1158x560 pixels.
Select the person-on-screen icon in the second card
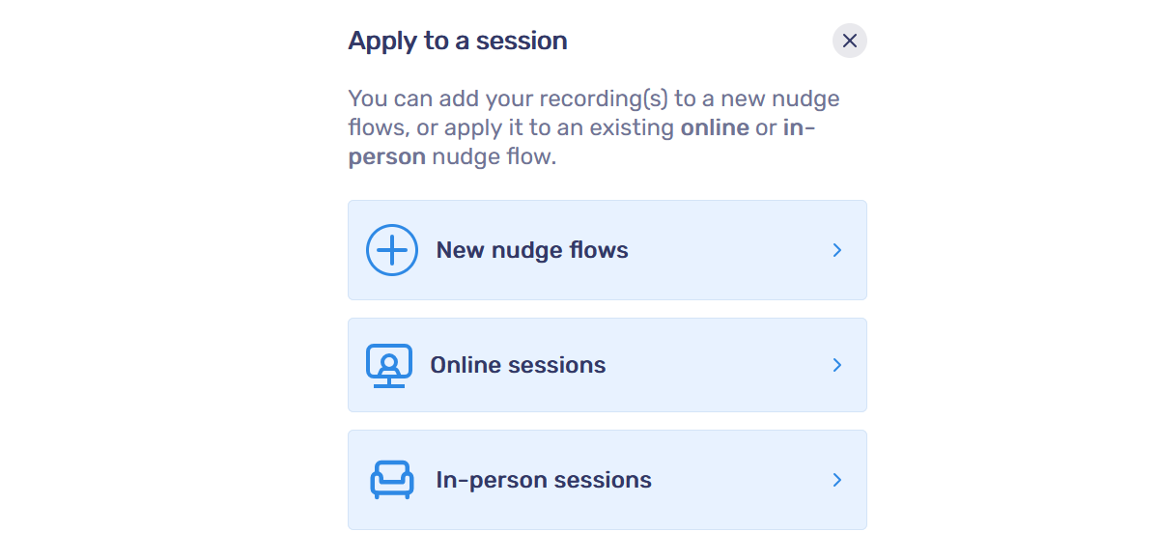[x=389, y=365]
